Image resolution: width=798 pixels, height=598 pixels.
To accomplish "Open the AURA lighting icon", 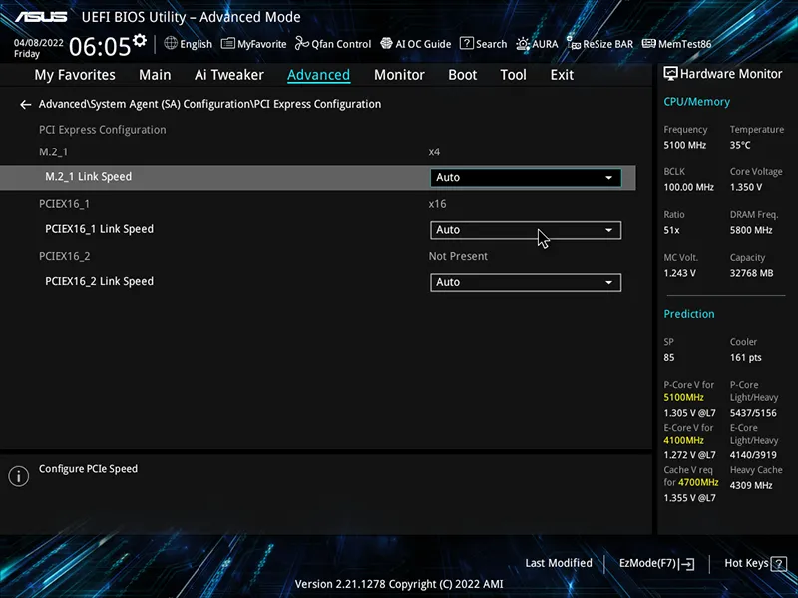I will coord(523,44).
